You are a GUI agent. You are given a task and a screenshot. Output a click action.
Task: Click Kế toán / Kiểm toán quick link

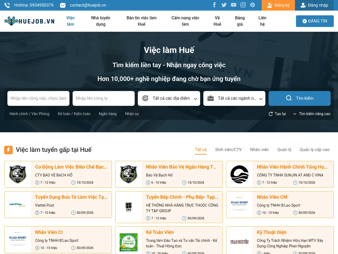tap(74, 114)
